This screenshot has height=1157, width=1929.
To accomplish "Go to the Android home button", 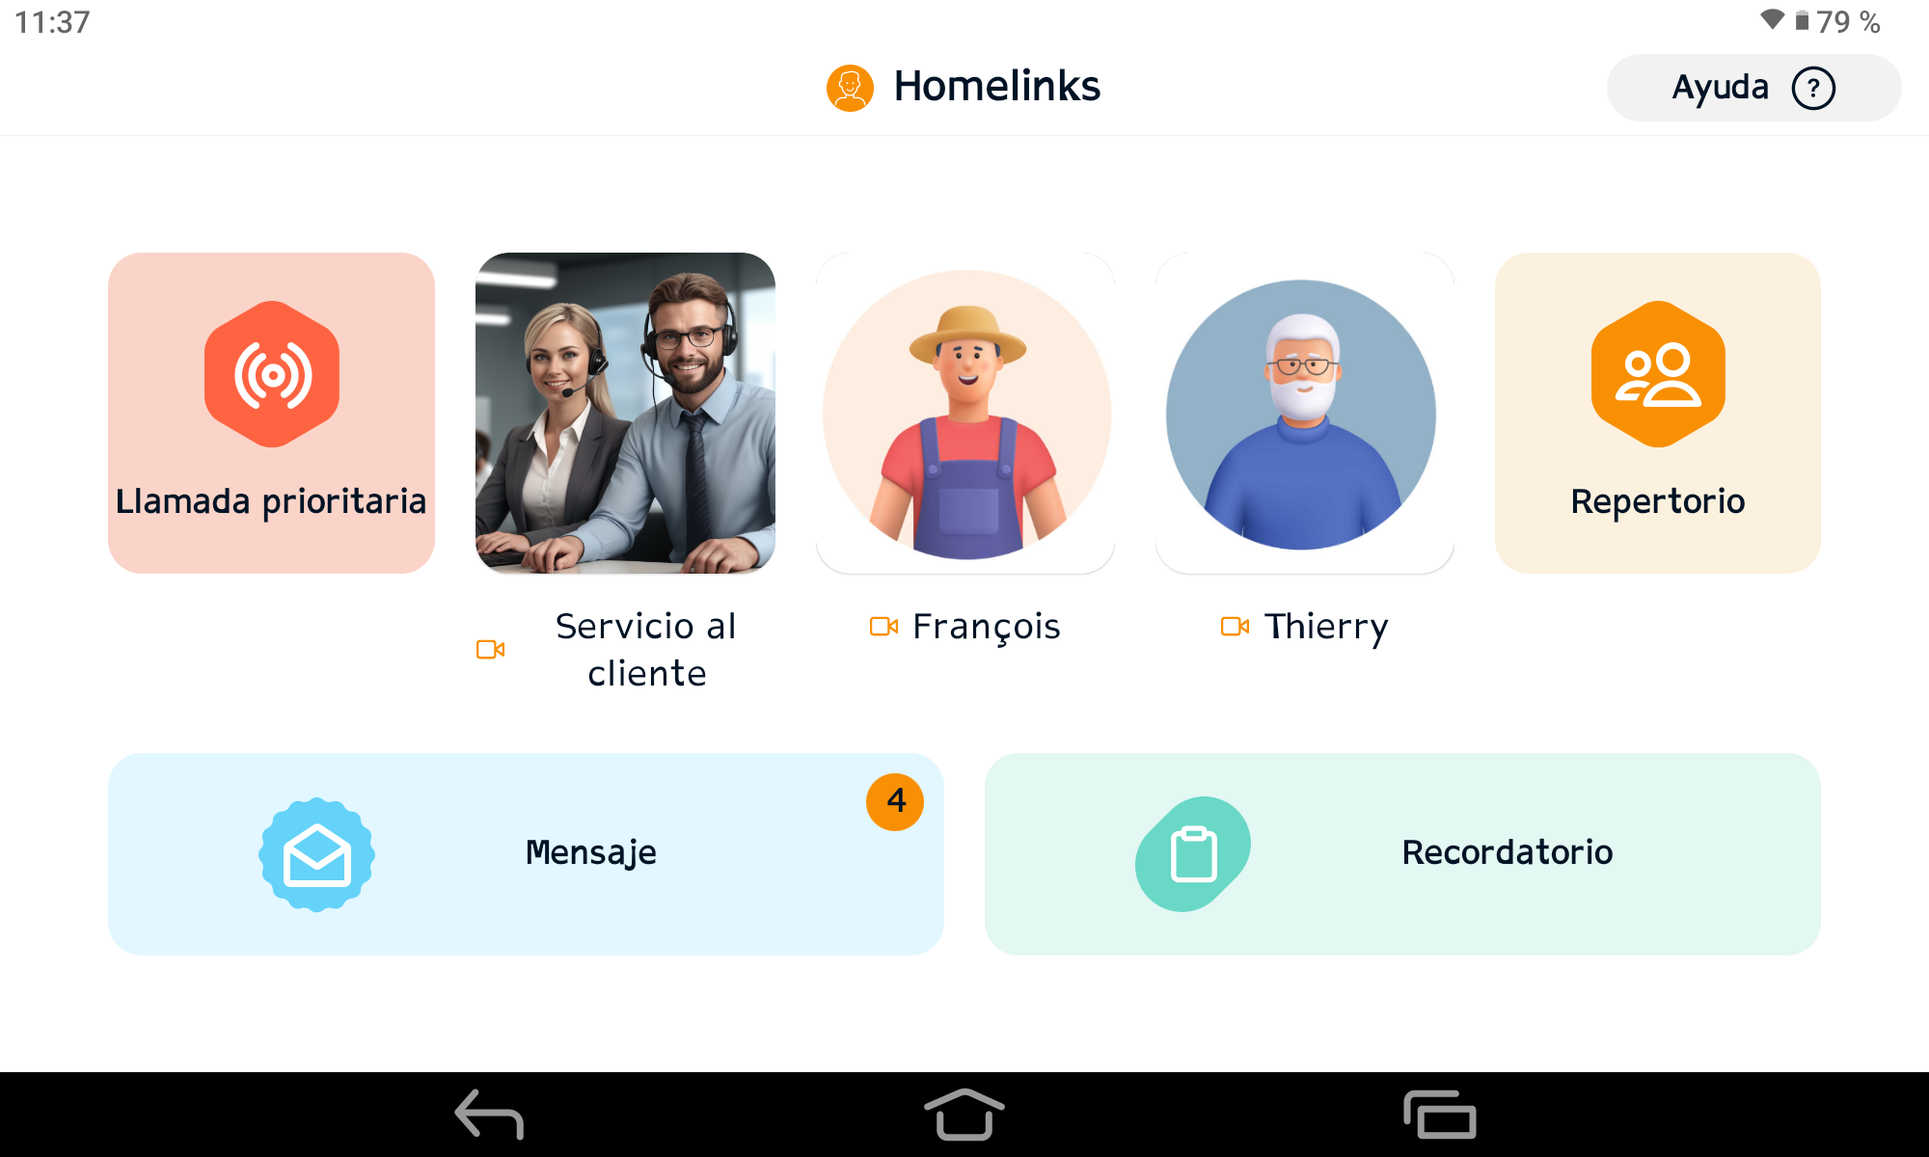I will (964, 1115).
